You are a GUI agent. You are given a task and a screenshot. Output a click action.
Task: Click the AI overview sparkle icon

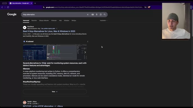click(24, 41)
